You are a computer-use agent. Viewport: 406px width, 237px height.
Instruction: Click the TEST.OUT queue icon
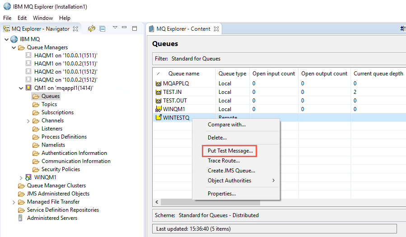pos(158,101)
